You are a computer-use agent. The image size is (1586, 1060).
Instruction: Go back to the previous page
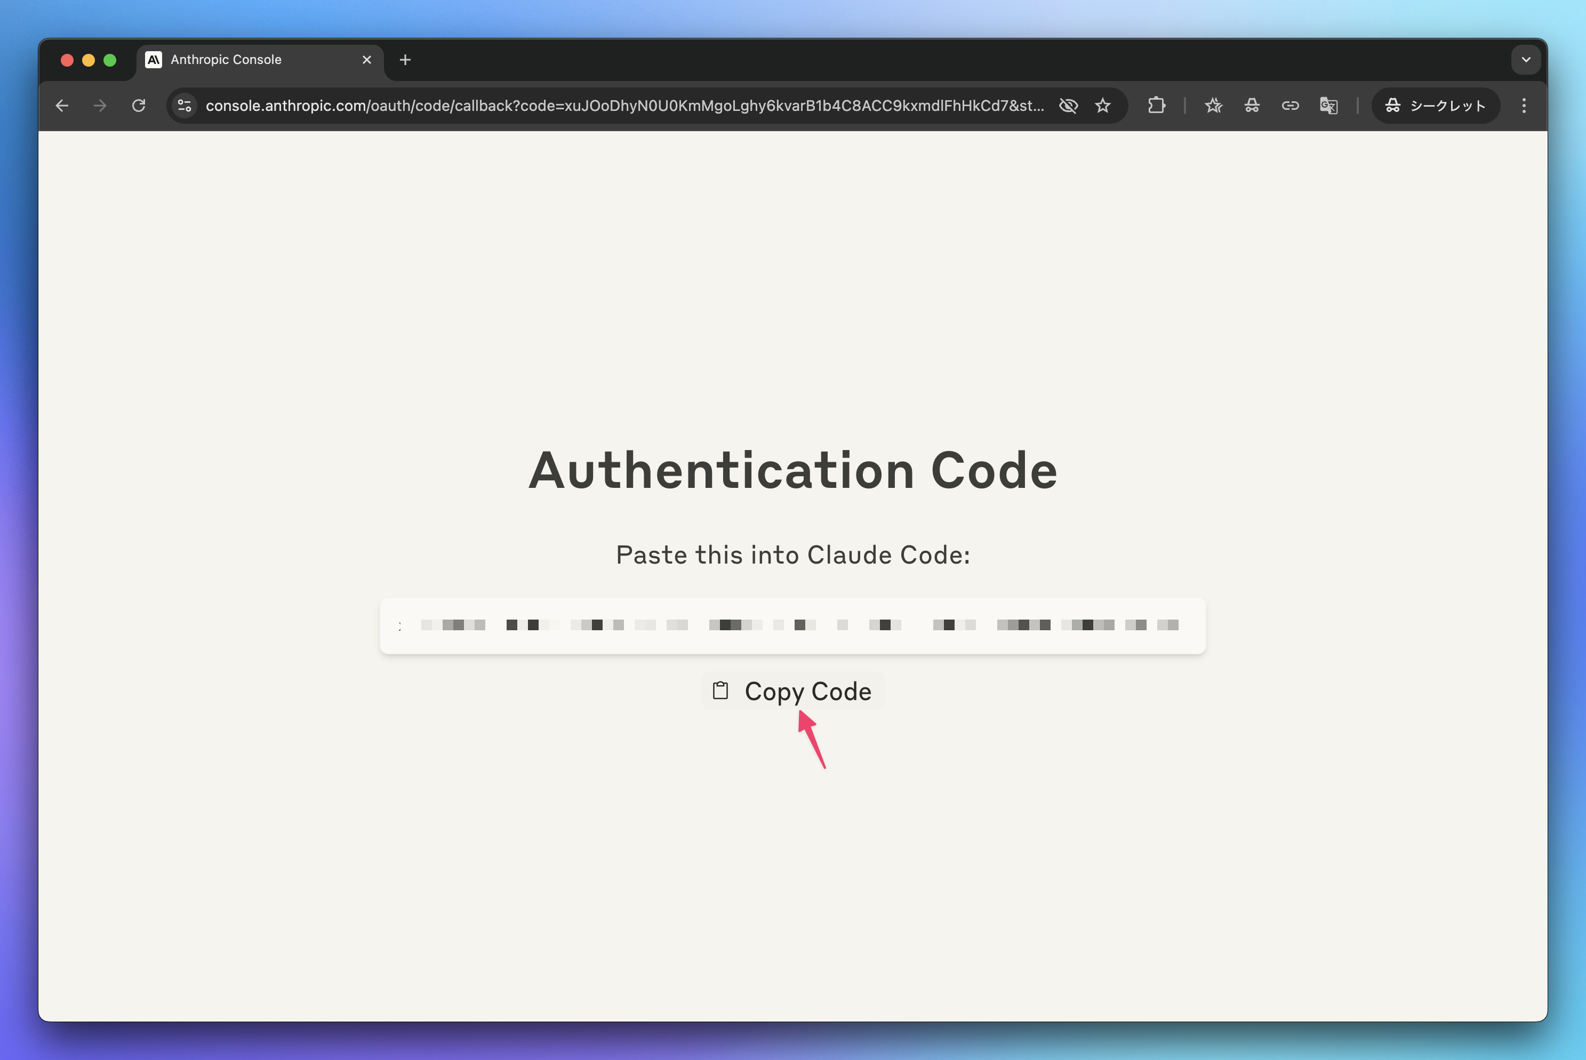pos(62,106)
